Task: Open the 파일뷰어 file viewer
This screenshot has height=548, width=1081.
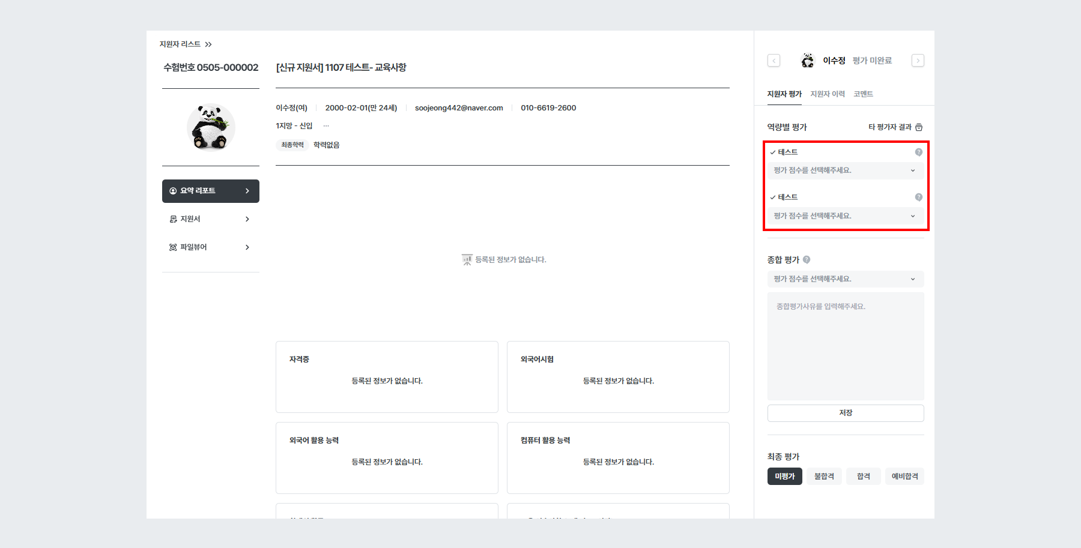Action: (210, 247)
